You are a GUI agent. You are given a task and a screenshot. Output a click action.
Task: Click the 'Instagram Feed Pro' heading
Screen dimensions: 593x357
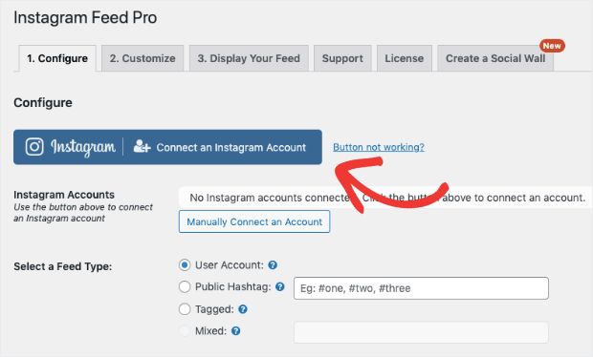(x=85, y=18)
